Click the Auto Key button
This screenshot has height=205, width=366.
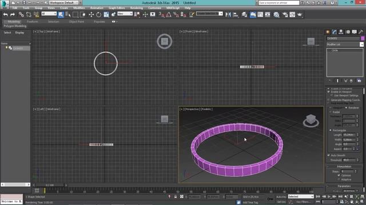coord(281,197)
